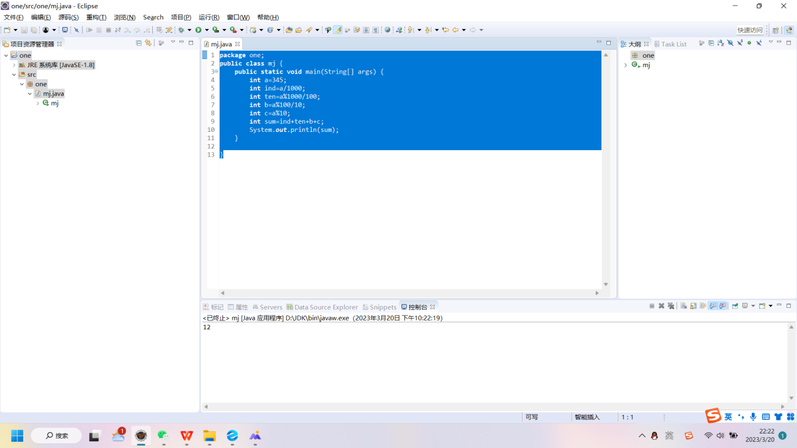Open Windows Start button
The width and height of the screenshot is (797, 448).
click(17, 435)
